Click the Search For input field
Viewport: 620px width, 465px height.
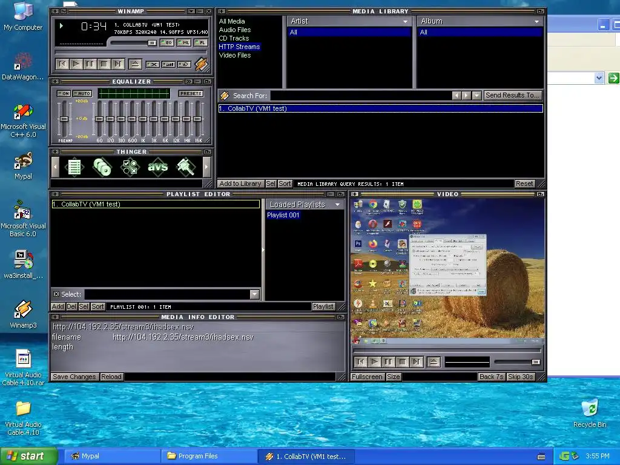click(x=361, y=96)
